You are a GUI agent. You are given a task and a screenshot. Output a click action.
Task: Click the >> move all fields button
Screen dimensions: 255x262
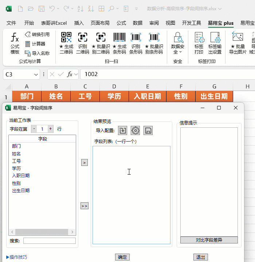[x=85, y=206]
